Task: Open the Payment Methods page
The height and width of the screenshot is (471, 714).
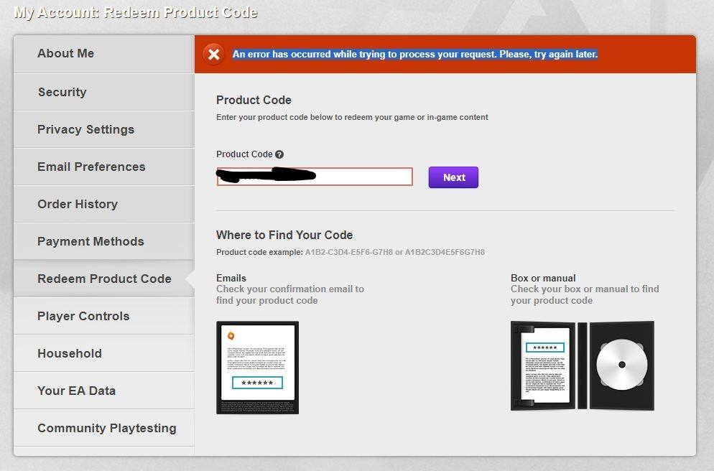Action: pos(91,241)
